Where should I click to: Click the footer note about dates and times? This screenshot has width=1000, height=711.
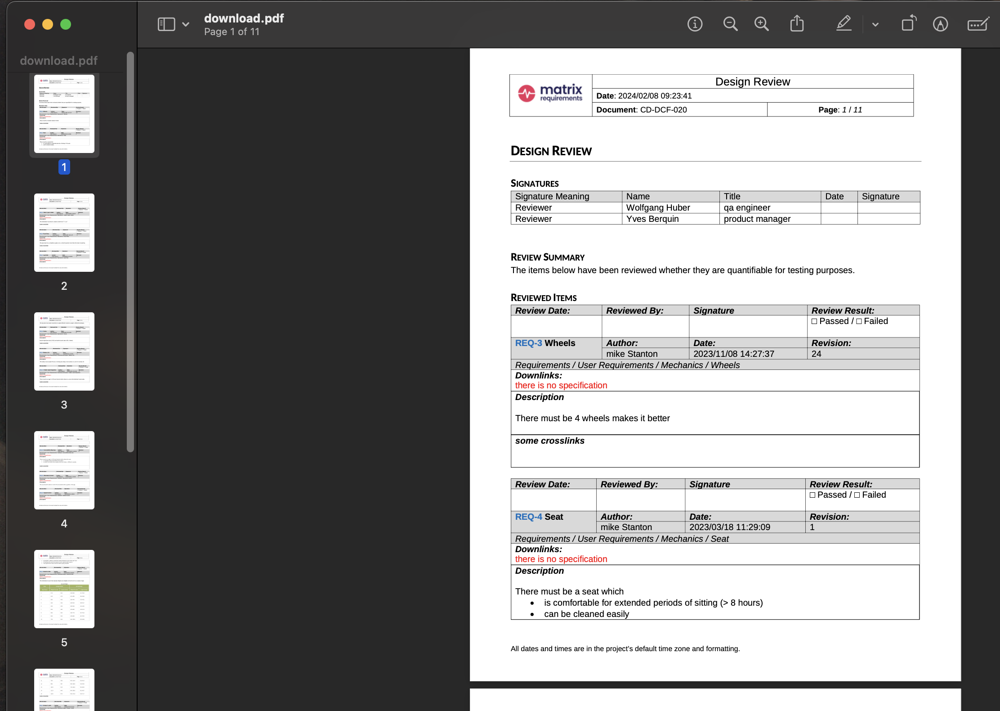tap(625, 648)
